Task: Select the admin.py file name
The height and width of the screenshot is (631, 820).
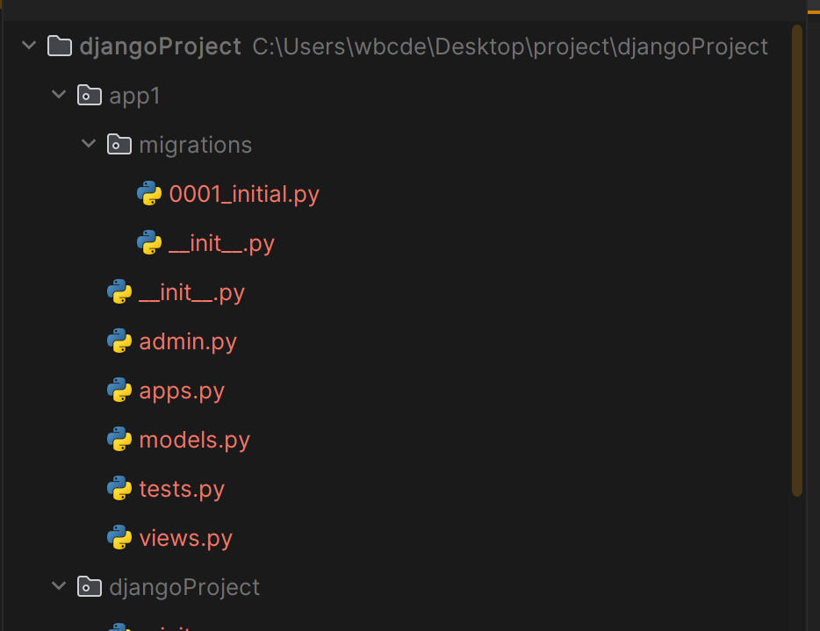Action: coord(188,341)
